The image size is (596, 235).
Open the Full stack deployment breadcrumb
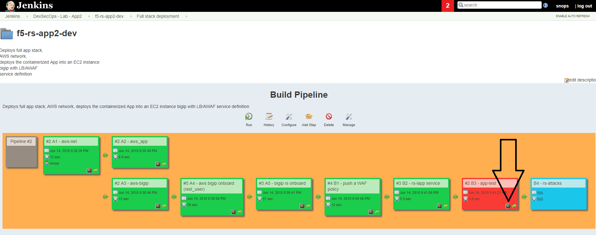(x=158, y=16)
